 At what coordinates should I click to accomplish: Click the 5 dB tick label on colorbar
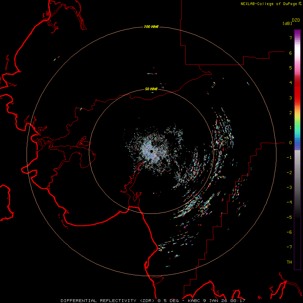tap(291, 68)
